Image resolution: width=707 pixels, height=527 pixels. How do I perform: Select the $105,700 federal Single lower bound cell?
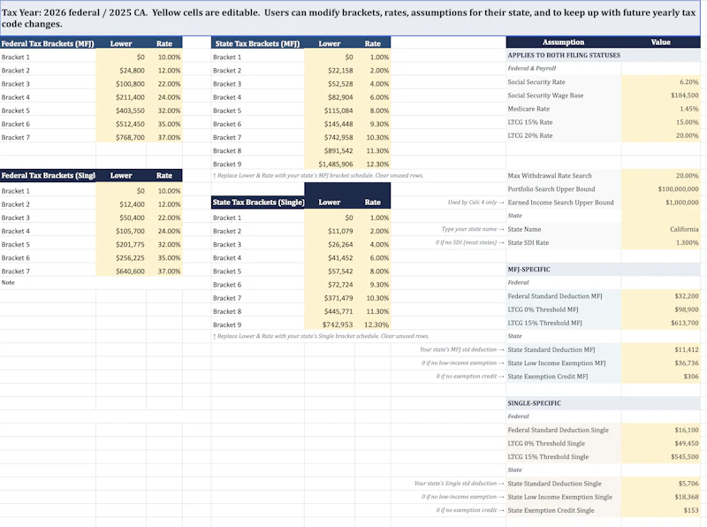tap(121, 231)
